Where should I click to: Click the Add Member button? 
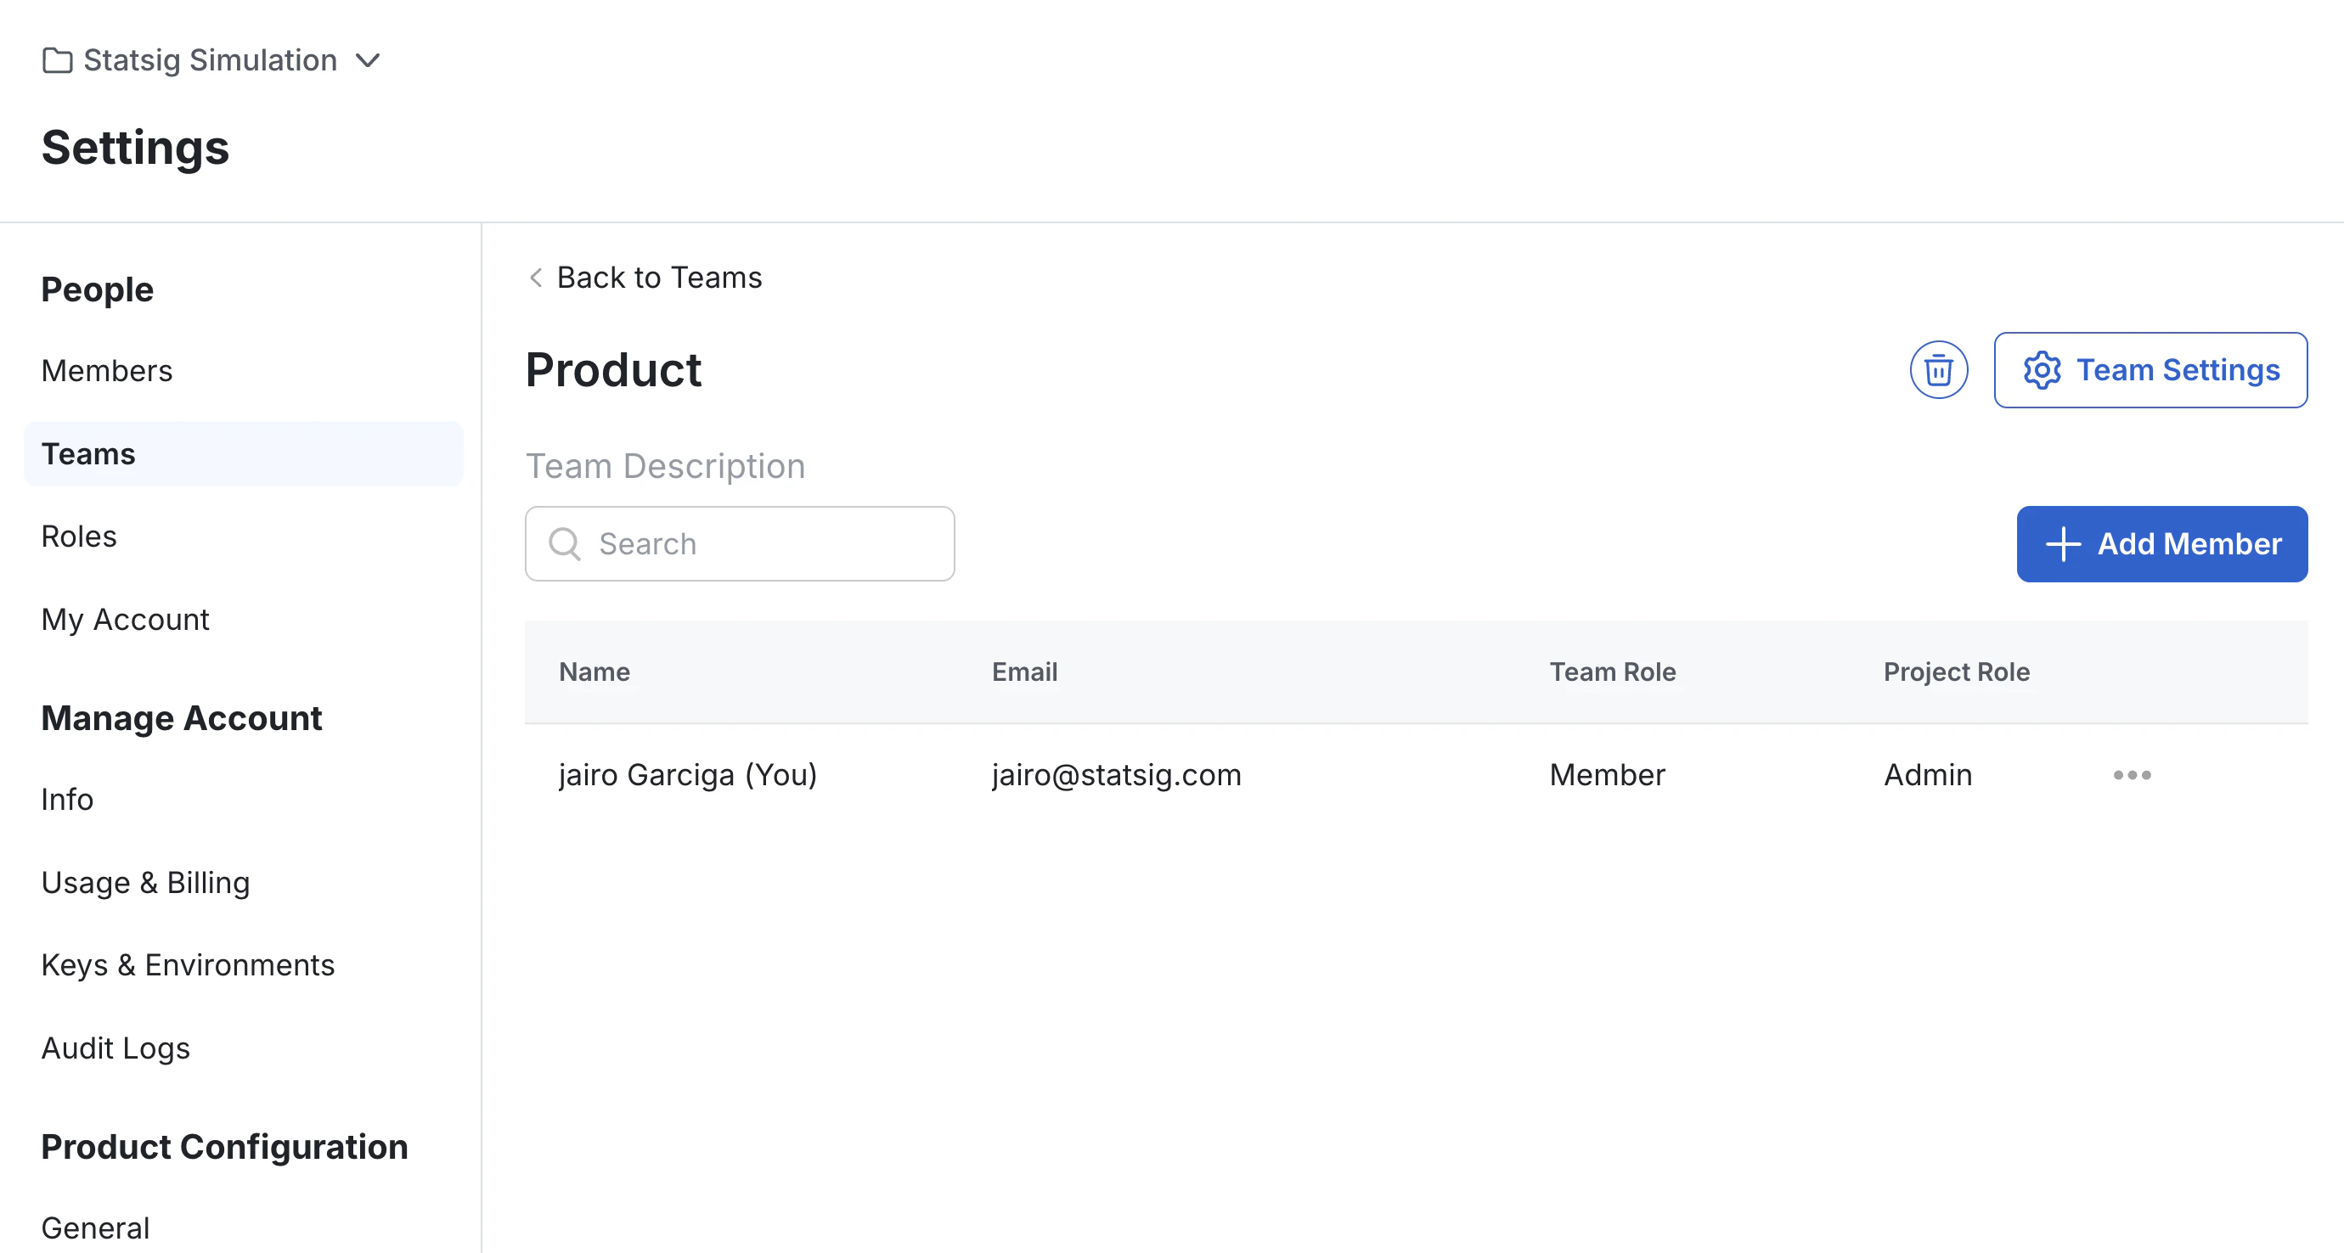point(2162,544)
